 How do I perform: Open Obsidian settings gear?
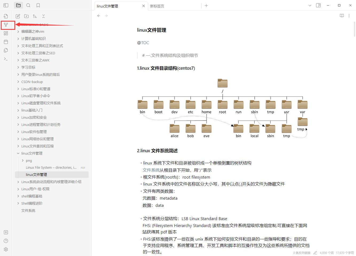[6, 249]
